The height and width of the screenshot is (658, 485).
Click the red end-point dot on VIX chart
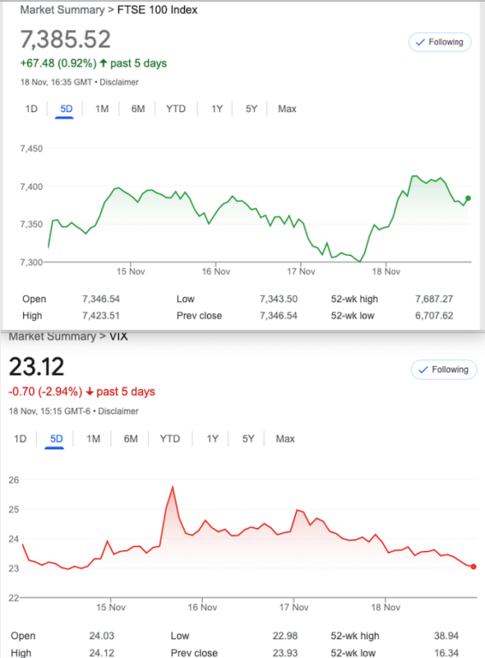(x=473, y=567)
